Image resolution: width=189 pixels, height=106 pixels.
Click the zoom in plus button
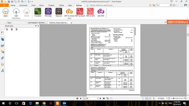click(185, 98)
